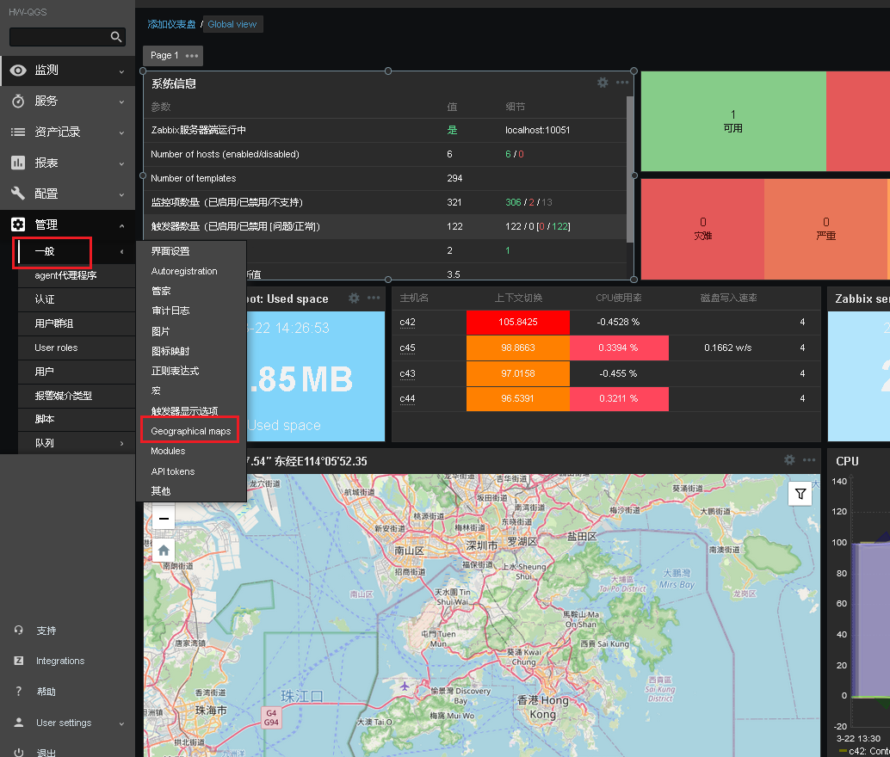Open the Geomap widget gear settings
This screenshot has height=757, width=890.
coord(789,460)
